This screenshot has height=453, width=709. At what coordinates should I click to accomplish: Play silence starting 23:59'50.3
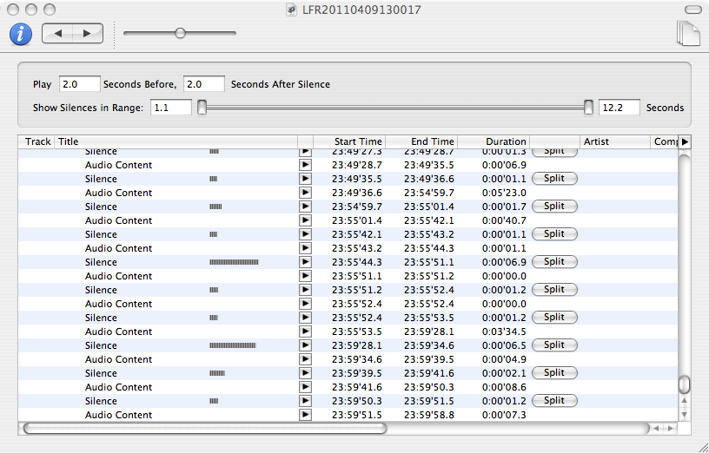305,401
